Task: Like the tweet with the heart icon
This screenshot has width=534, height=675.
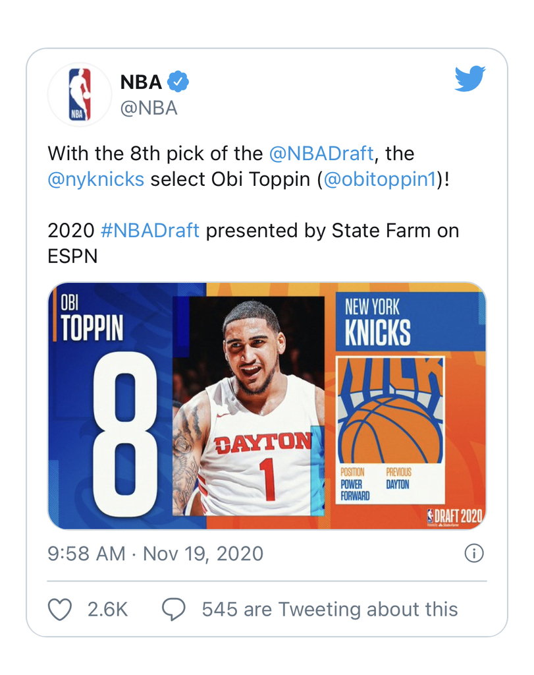Action: [x=59, y=610]
